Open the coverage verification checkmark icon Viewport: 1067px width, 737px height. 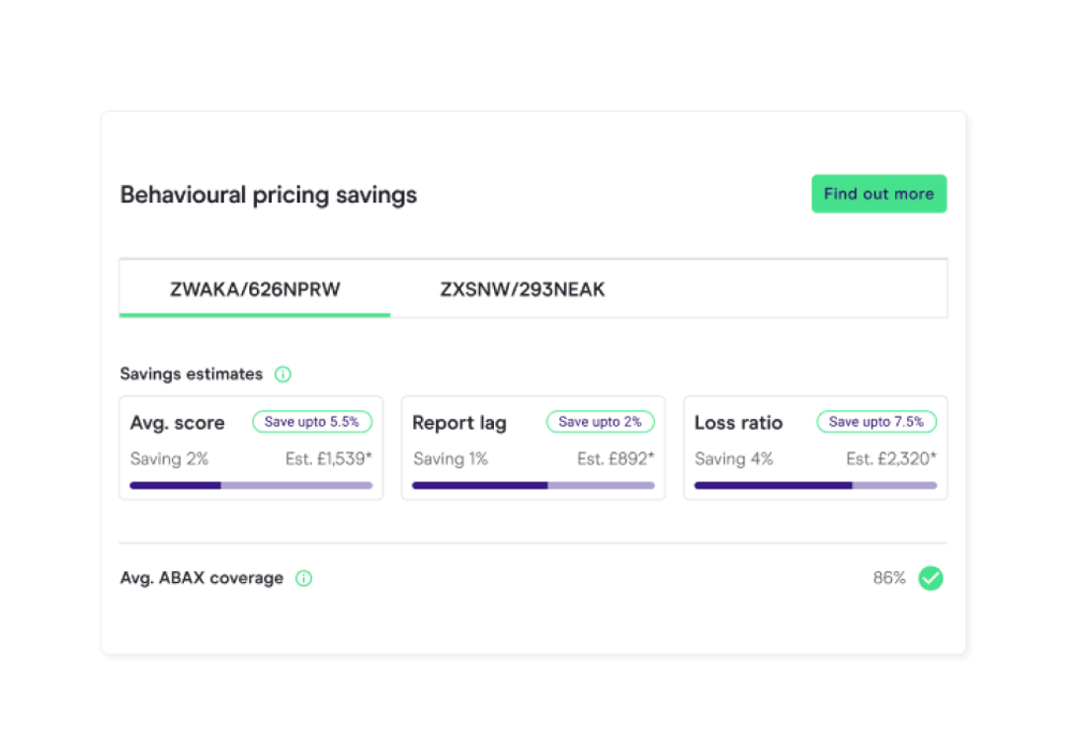pyautogui.click(x=931, y=578)
